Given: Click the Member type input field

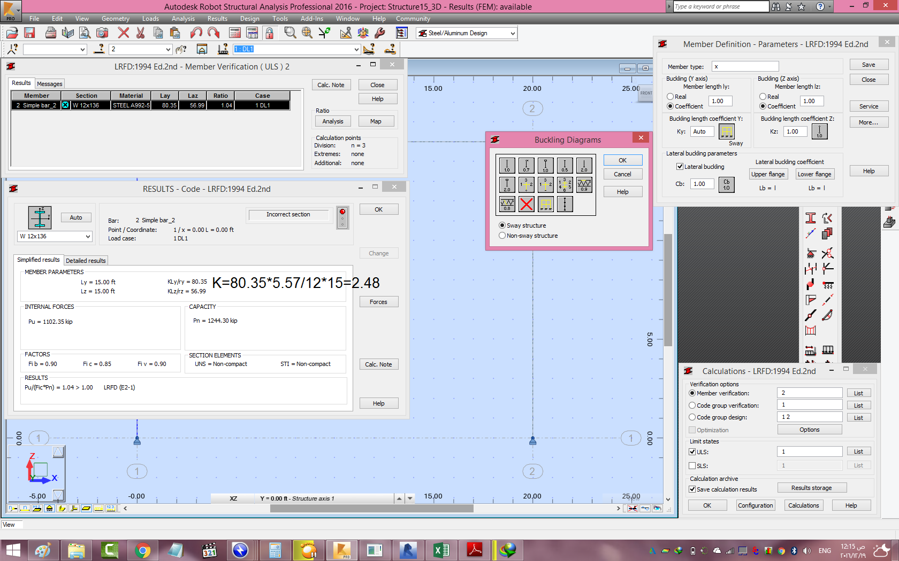Looking at the screenshot, I should click(745, 67).
